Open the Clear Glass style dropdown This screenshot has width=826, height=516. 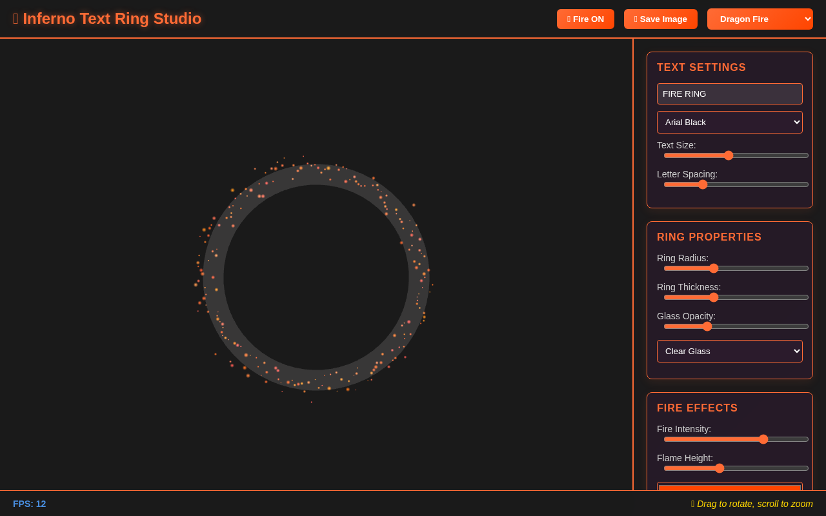pyautogui.click(x=730, y=351)
